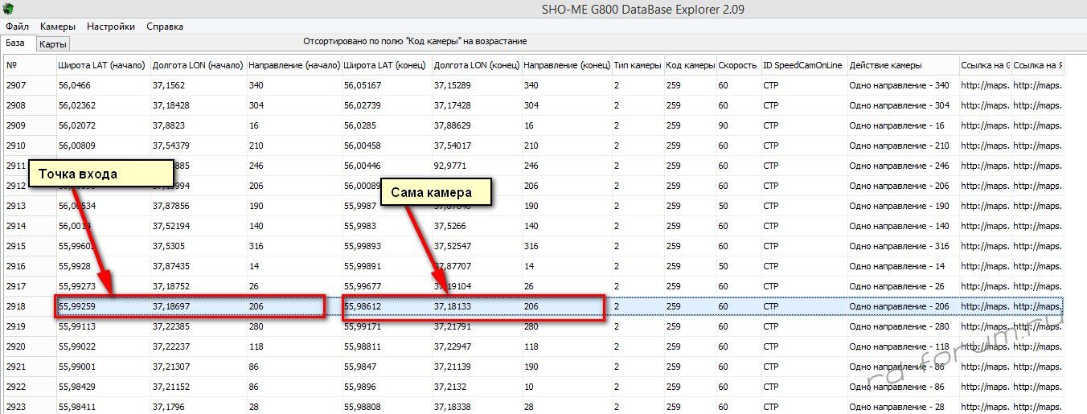Image resolution: width=1087 pixels, height=414 pixels.
Task: Click start latitude cell 56,0466
Action: (x=103, y=84)
